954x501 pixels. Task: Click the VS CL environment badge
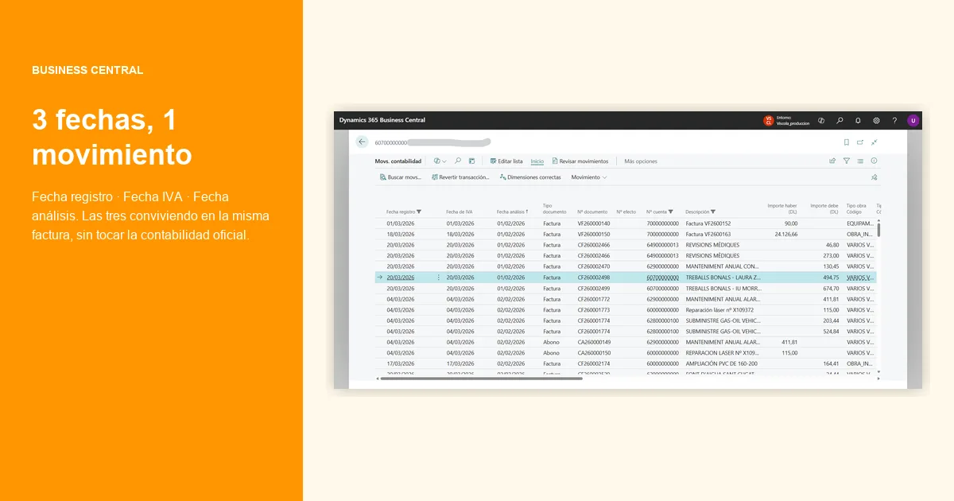click(x=768, y=121)
